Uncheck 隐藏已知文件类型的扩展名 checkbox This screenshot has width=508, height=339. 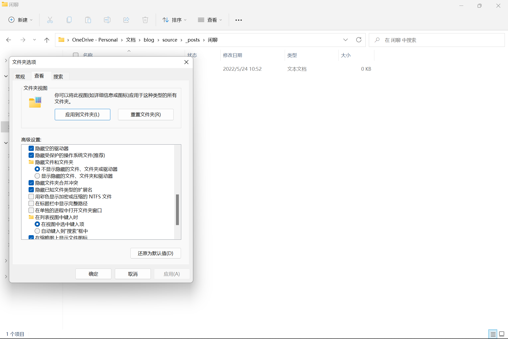pyautogui.click(x=31, y=190)
